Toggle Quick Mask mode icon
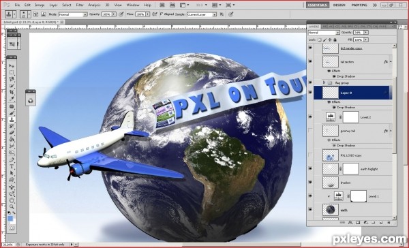The image size is (409, 248). point(12,228)
